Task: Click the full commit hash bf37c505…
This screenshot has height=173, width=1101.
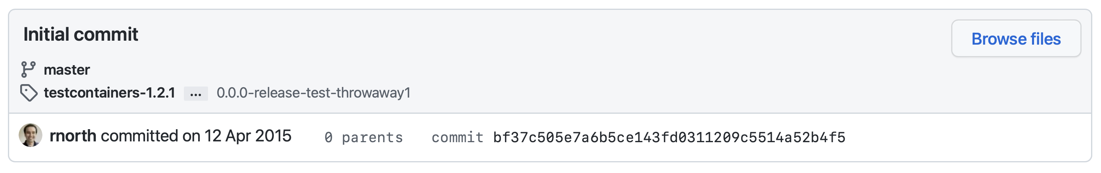Action: tap(669, 137)
